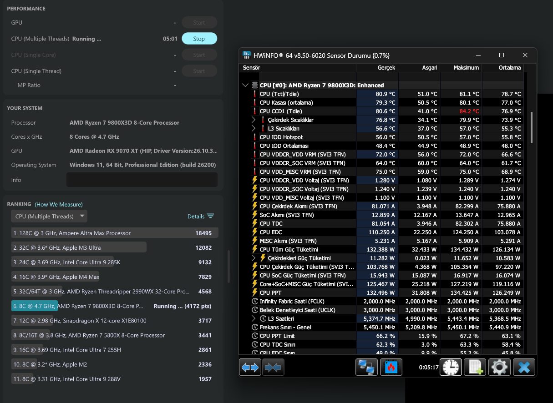
Task: Open the remote network monitoring icon in HWiNFO
Action: 366,367
